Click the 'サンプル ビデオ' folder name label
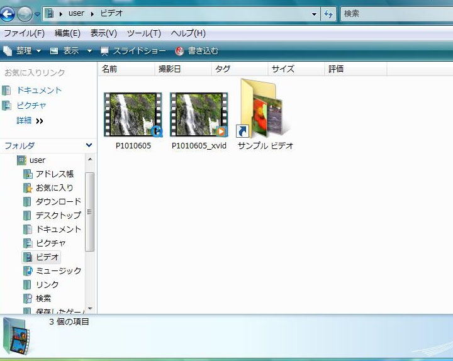The image size is (453, 361). pos(266,145)
